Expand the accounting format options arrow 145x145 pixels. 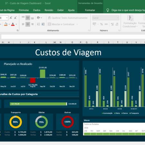point(98,24)
